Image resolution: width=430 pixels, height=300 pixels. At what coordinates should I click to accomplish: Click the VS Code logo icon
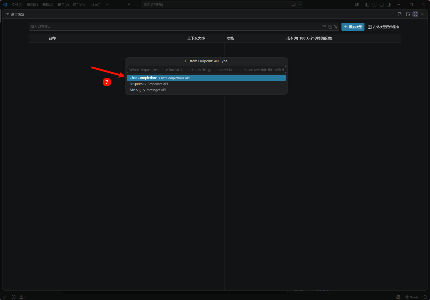coord(5,5)
